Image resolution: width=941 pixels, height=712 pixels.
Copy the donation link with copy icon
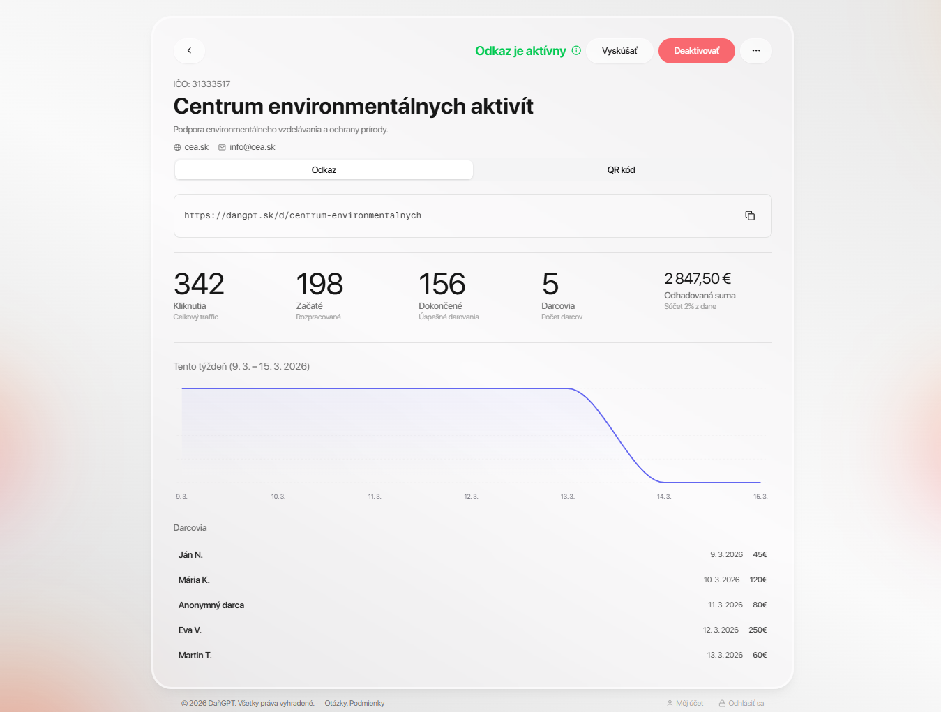pyautogui.click(x=750, y=216)
